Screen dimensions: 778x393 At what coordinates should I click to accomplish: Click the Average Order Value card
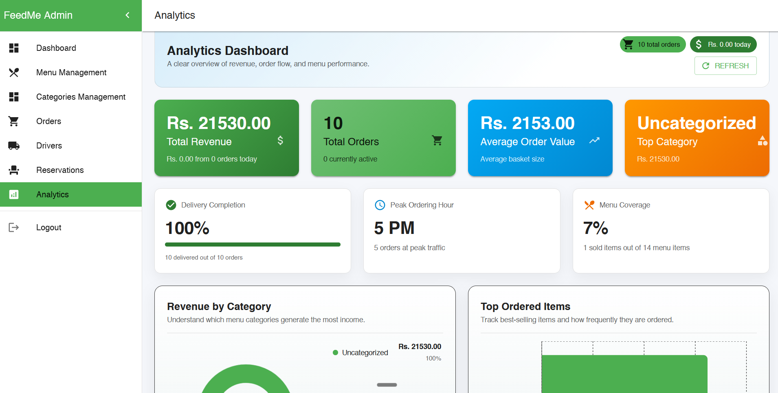[x=540, y=138]
